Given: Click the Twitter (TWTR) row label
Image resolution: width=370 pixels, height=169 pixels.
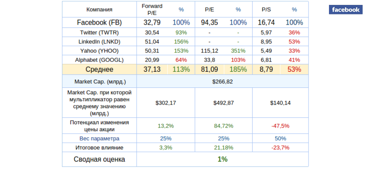Looking at the screenshot, I should click(x=99, y=32).
